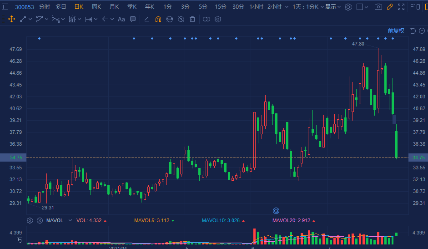Image resolution: width=428 pixels, height=249 pixels.
Task: Click stock code 300853
Action: pos(24,7)
